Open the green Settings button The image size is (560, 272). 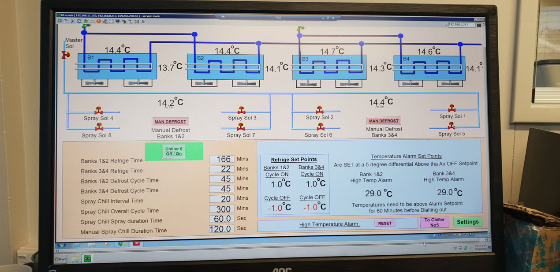pyautogui.click(x=467, y=222)
